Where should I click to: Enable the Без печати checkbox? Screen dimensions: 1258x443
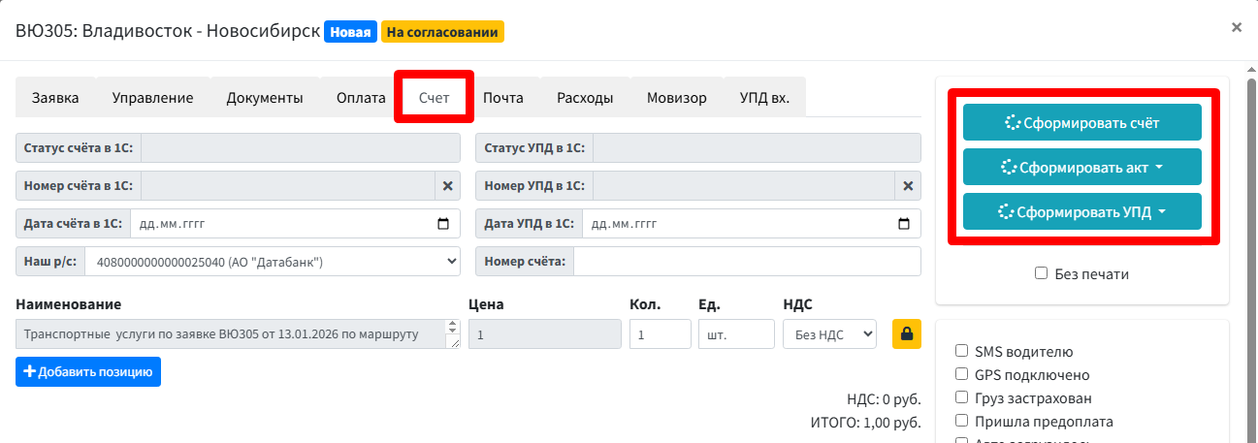click(x=1041, y=274)
